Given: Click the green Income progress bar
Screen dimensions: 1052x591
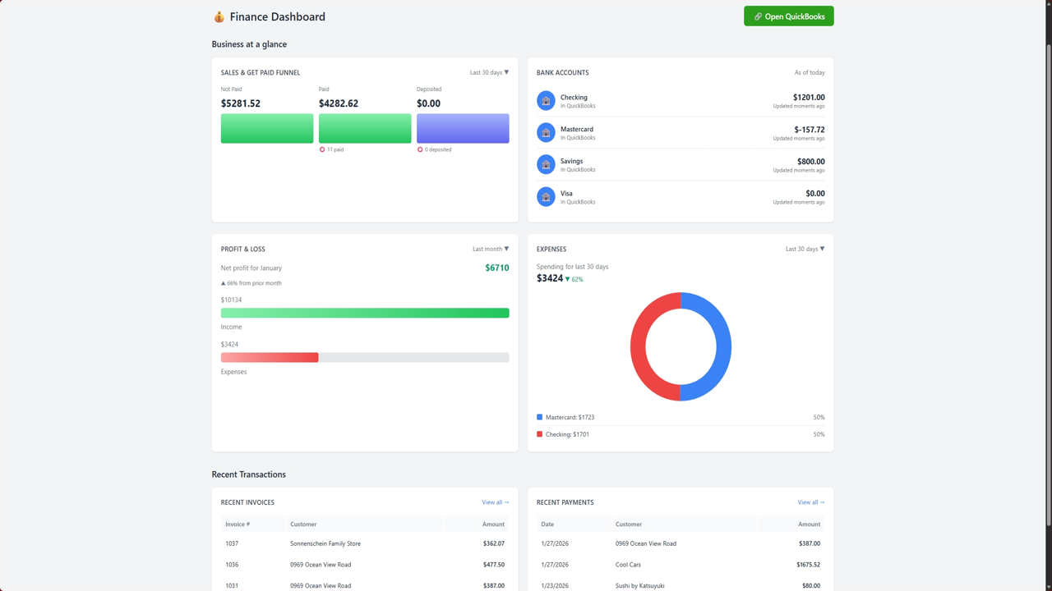Looking at the screenshot, I should (365, 313).
